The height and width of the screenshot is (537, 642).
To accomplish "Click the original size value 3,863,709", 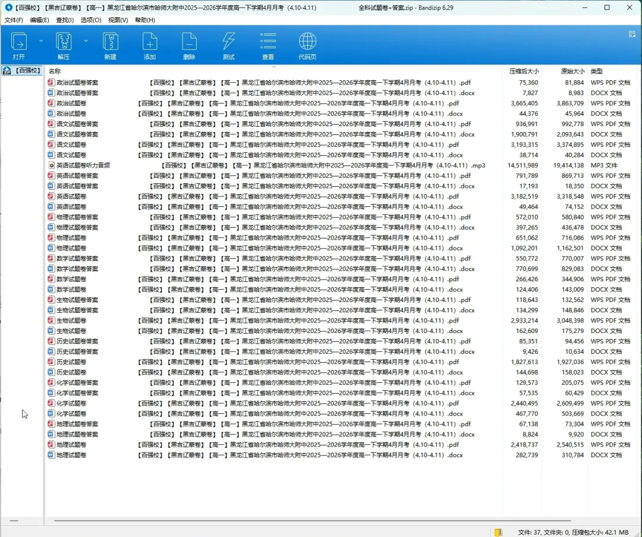I will (x=570, y=103).
